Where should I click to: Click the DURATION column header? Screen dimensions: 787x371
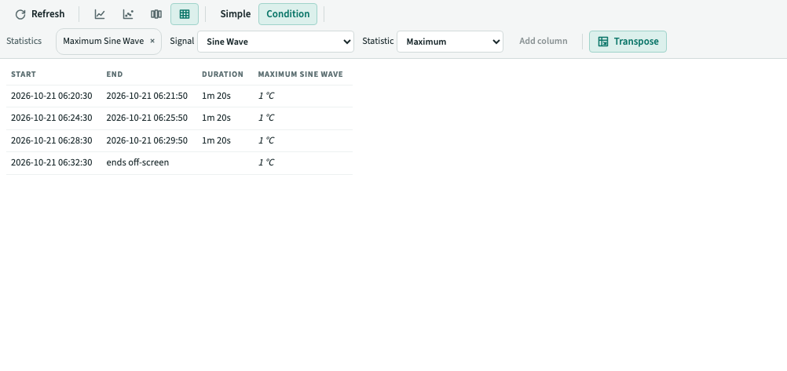222,75
